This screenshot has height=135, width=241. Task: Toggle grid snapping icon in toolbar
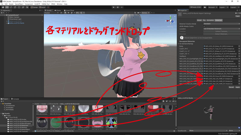coord(48,7)
